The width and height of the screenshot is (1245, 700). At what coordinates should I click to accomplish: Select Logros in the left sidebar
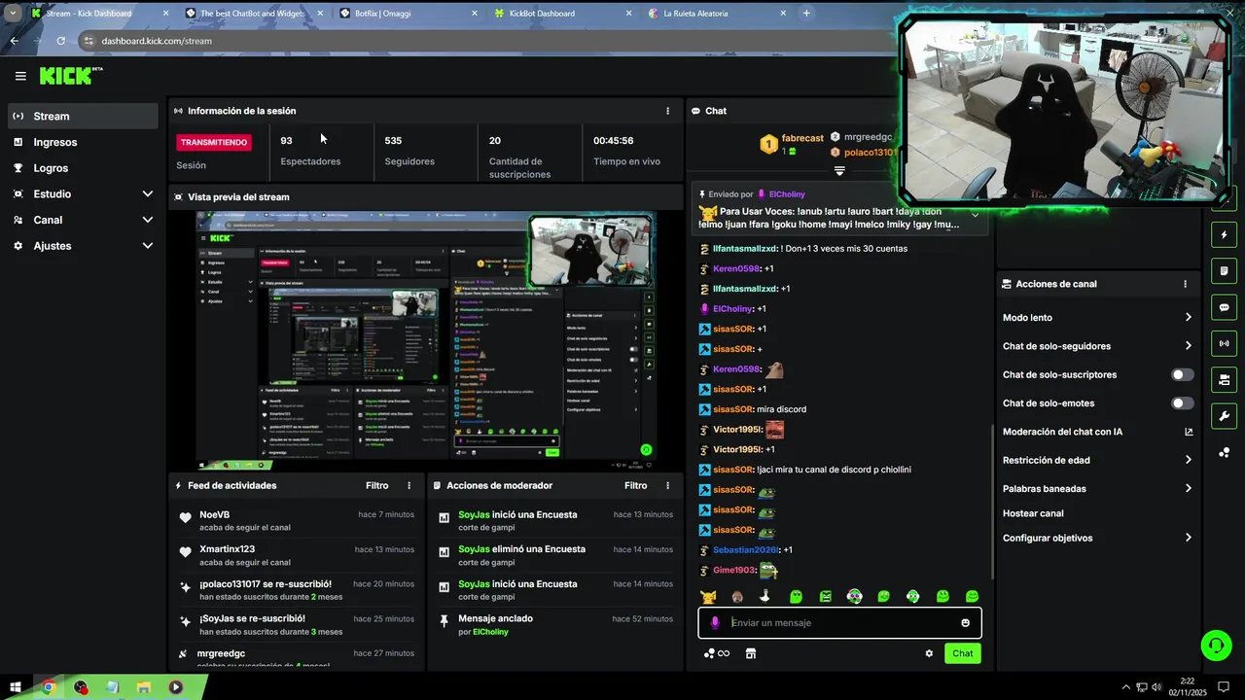[83, 168]
